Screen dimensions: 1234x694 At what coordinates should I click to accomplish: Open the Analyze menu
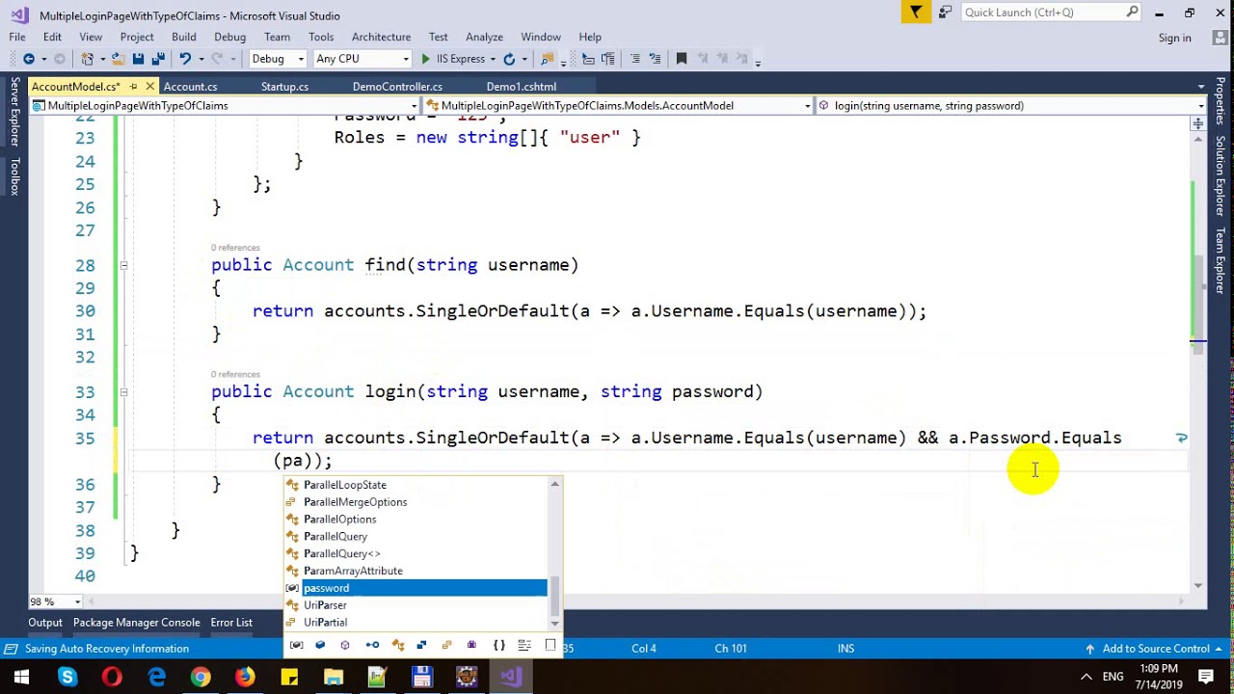pos(484,37)
